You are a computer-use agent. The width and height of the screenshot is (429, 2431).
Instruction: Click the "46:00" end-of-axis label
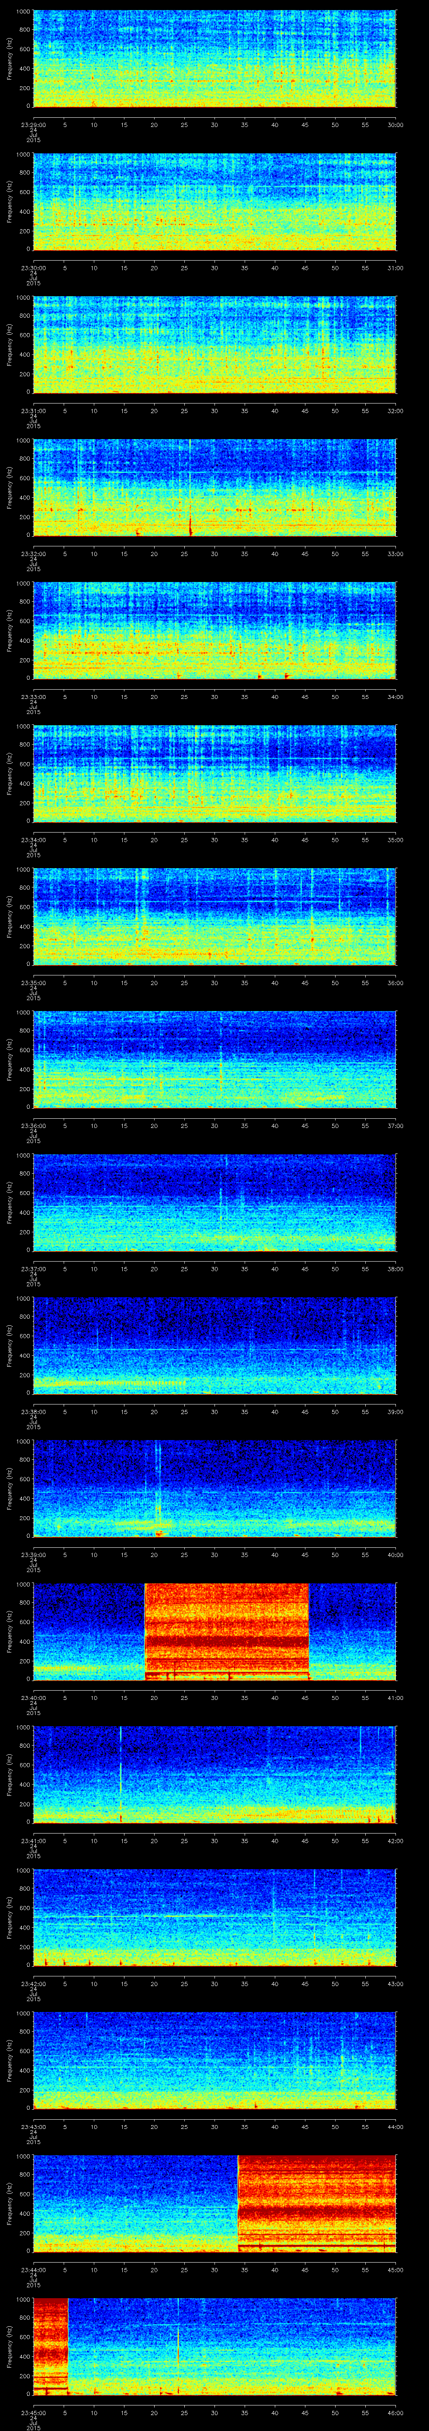pos(395,2412)
